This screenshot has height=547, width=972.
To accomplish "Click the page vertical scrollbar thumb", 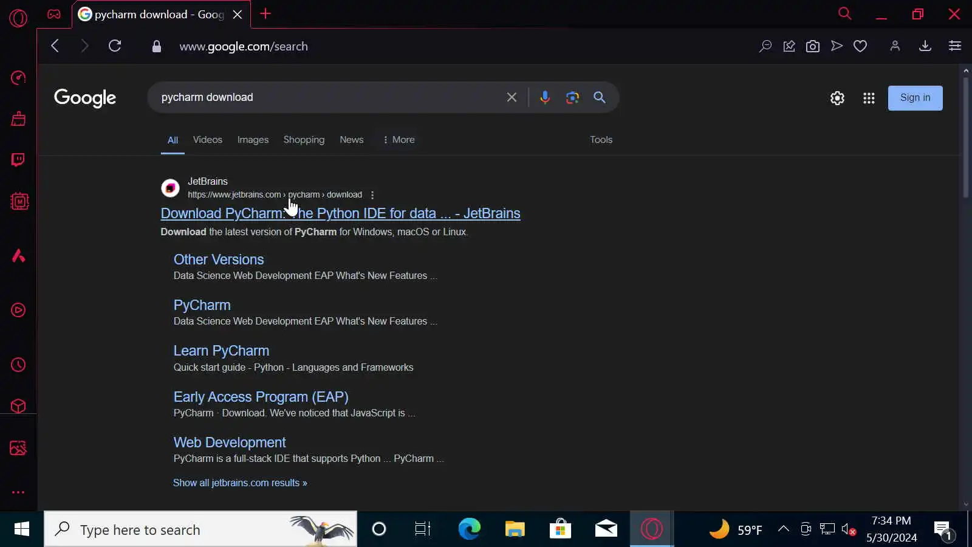I will (x=966, y=137).
